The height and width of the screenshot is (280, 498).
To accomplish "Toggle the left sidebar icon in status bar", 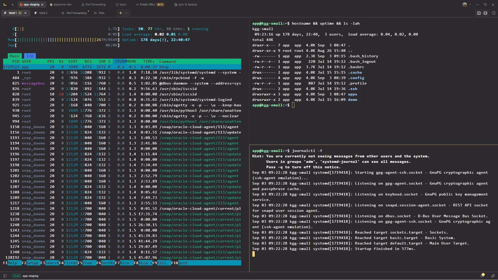I will 5,276.
